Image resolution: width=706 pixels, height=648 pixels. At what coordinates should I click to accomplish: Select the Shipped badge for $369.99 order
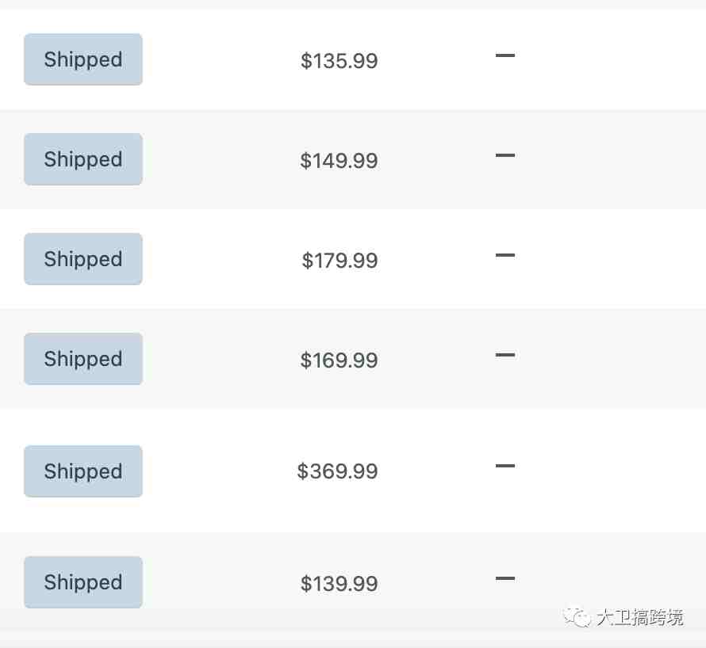click(x=83, y=471)
